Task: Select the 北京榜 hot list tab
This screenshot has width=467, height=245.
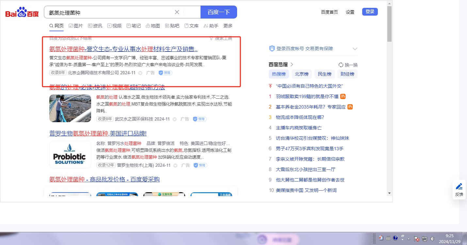Action: point(301,74)
